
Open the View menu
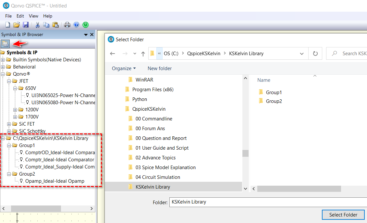[33, 16]
